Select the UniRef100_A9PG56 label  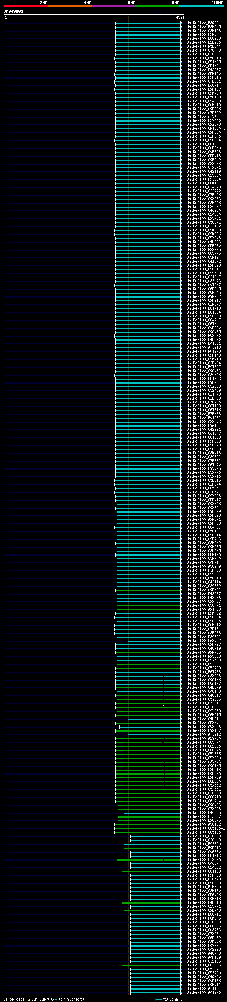click(203, 109)
